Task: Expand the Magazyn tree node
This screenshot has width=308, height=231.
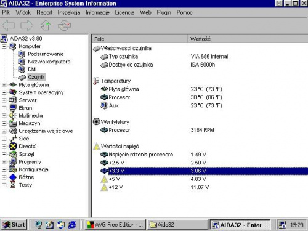Action: click(4, 123)
